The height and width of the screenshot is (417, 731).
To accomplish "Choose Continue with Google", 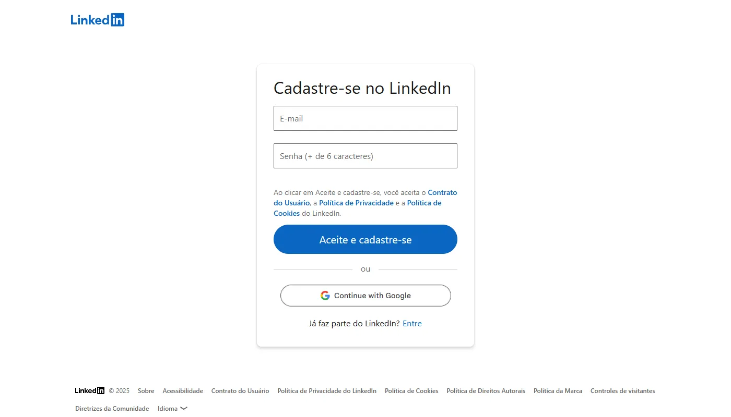I will tap(365, 296).
